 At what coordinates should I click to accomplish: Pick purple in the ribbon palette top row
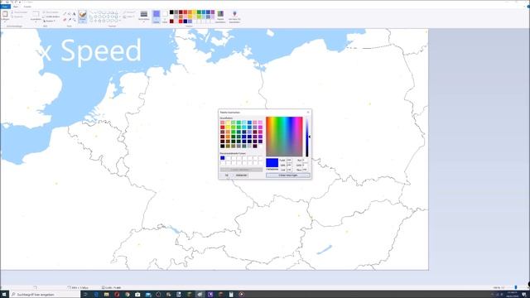[213, 12]
